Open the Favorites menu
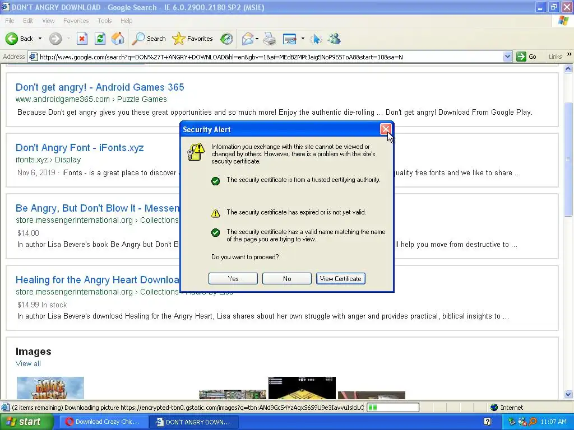 76,21
